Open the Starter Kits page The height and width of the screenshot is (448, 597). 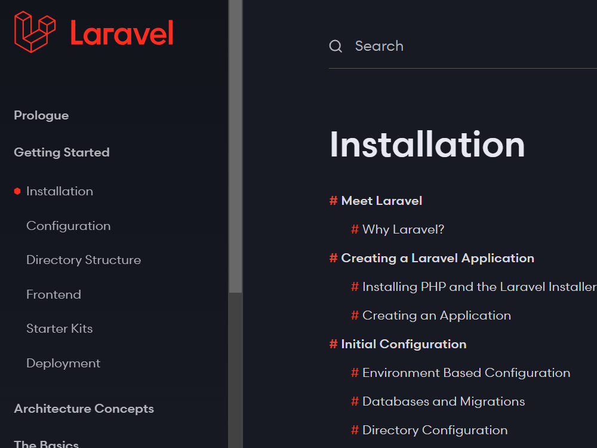point(59,329)
